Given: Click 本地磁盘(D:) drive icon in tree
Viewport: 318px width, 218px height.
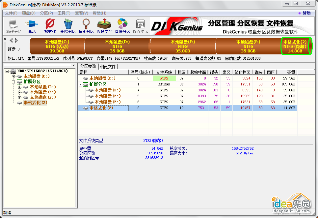Looking at the screenshot, I should pos(26,87).
